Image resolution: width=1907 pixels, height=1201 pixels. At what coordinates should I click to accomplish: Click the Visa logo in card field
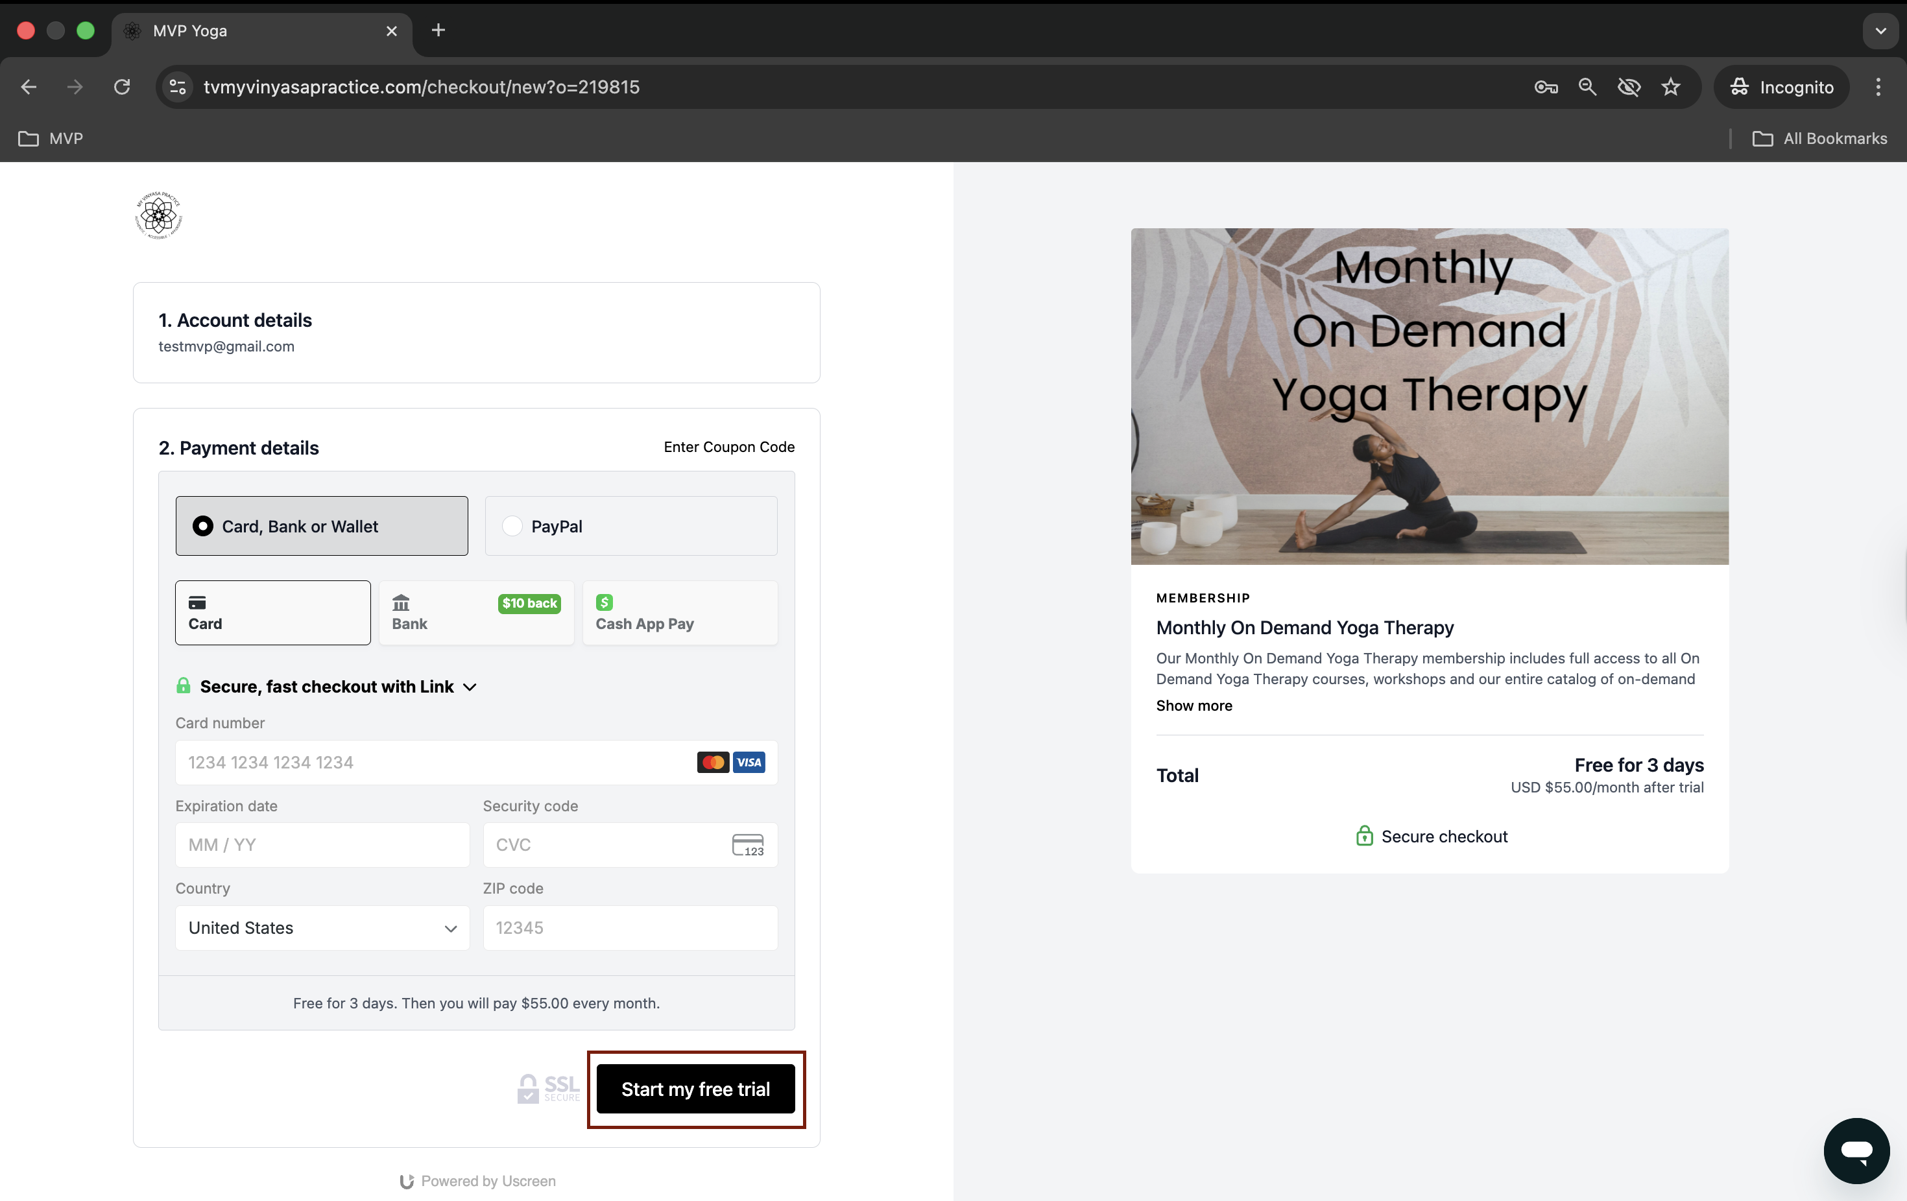(x=749, y=763)
